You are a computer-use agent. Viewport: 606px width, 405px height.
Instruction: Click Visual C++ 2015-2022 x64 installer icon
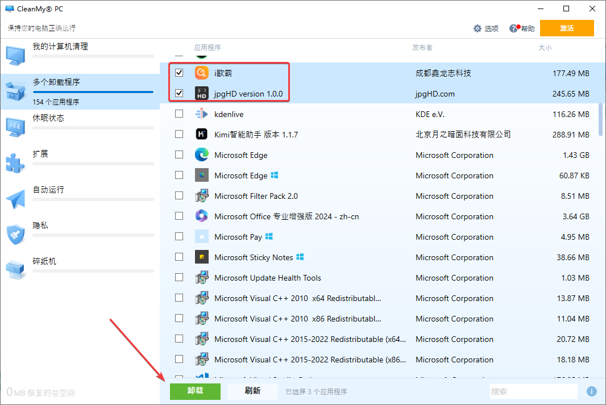[x=201, y=339]
